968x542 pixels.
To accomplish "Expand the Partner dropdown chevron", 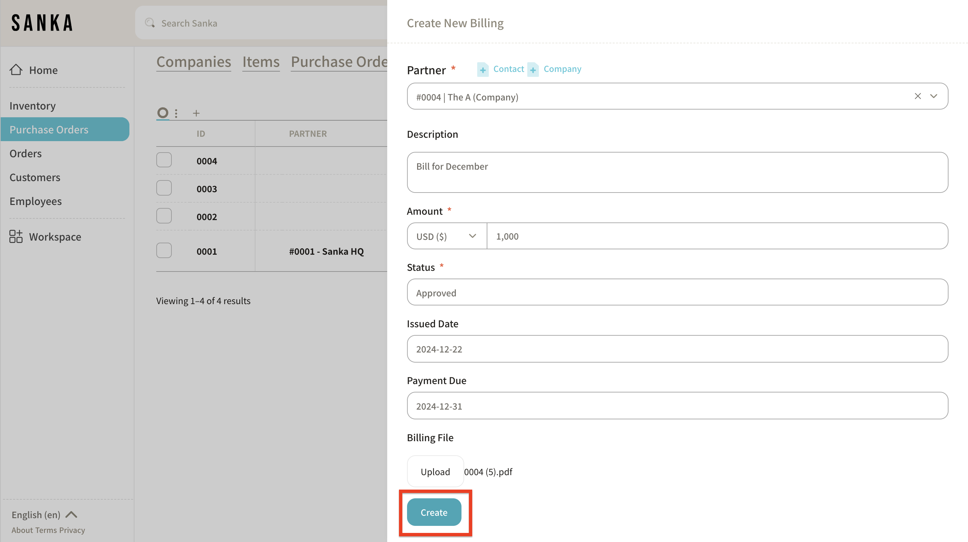I will pos(934,96).
